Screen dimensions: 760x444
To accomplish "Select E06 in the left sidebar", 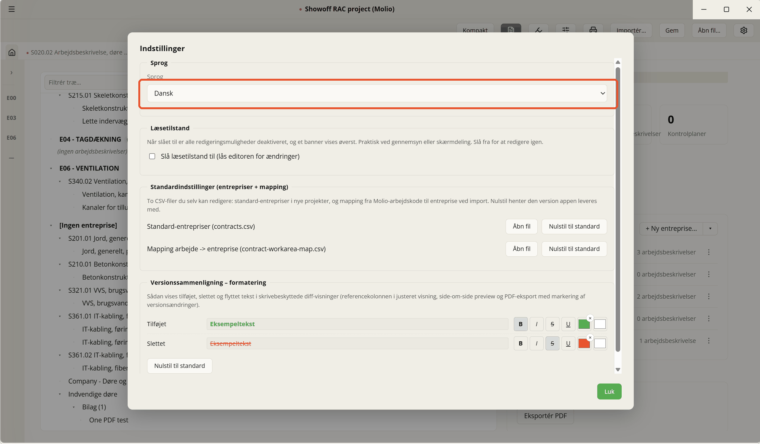I will point(11,138).
